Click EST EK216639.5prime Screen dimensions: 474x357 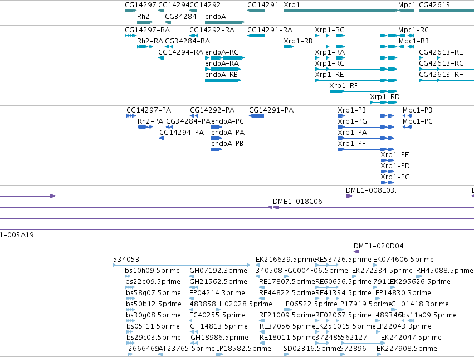point(285,260)
